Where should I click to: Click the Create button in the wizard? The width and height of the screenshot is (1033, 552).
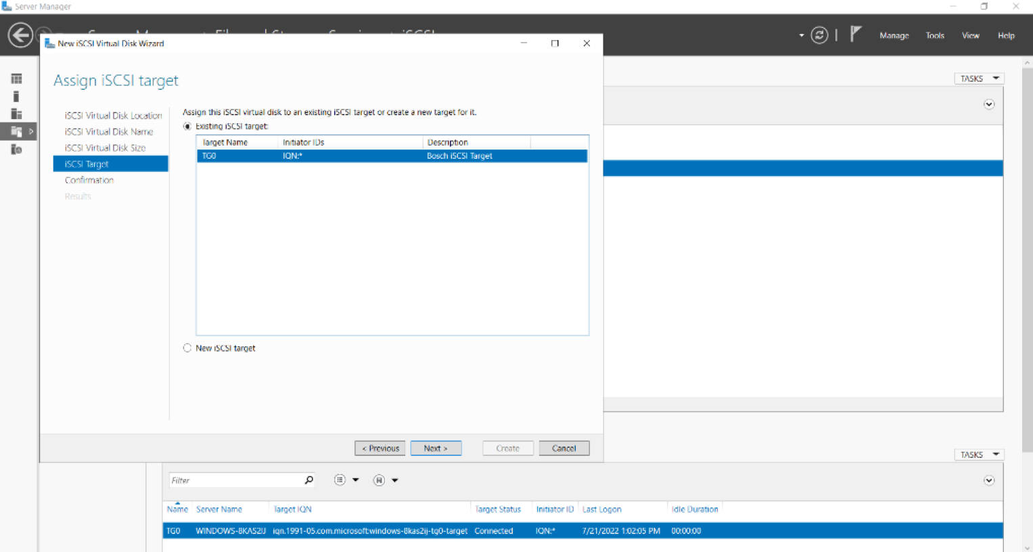(508, 448)
